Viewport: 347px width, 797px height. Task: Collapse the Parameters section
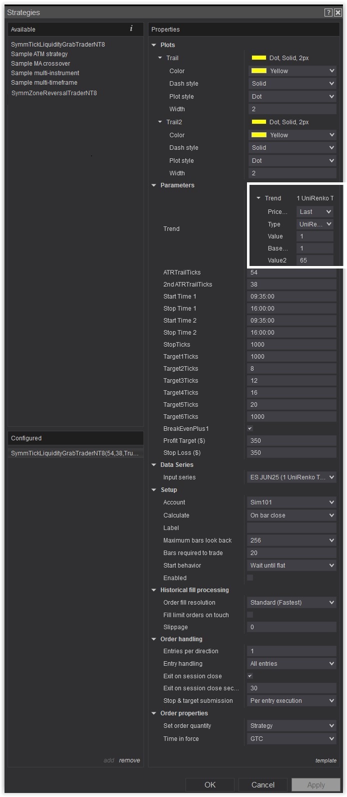(154, 185)
